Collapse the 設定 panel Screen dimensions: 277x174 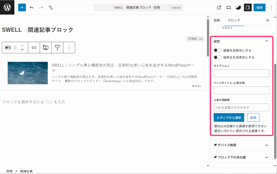point(241,41)
